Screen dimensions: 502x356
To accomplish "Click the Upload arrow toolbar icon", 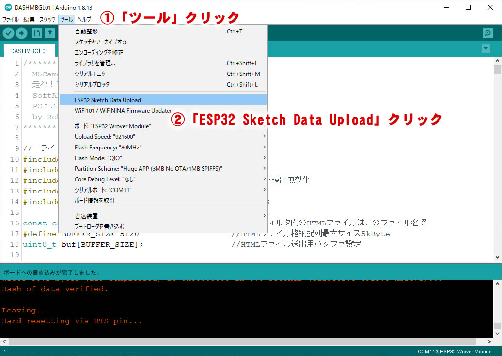I will coord(21,33).
